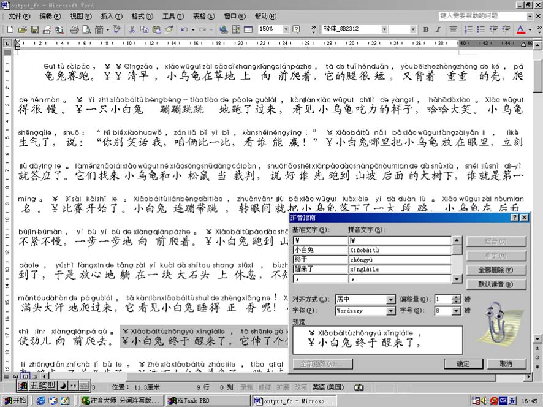Click the 确定 (OK) button in dialog
The image size is (543, 407).
(463, 363)
